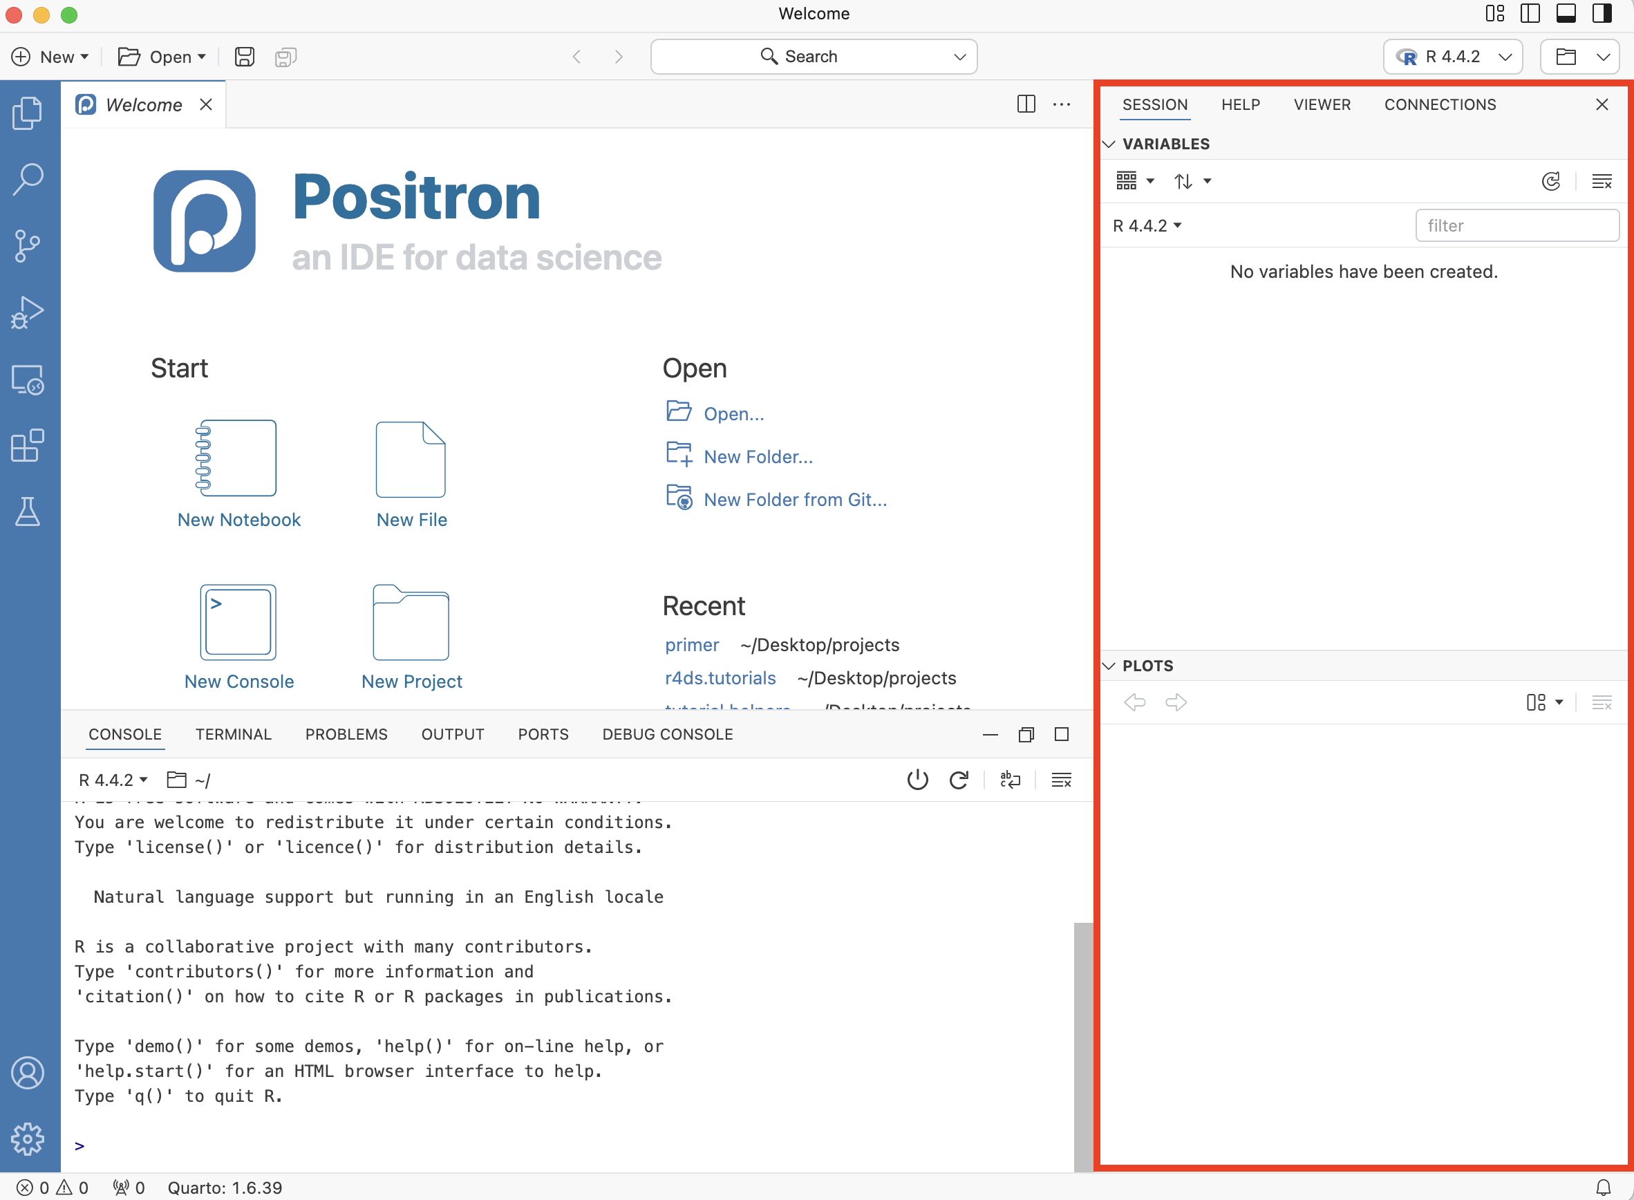The width and height of the screenshot is (1634, 1200).
Task: Switch to the Output tab
Action: 453,734
